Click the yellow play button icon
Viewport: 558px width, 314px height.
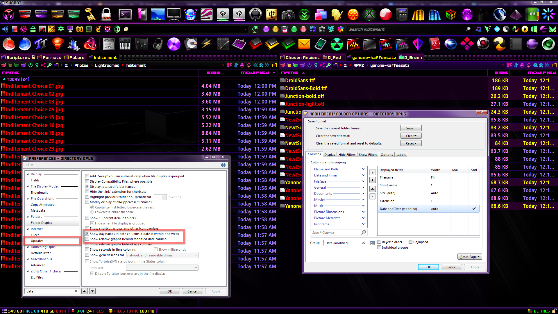point(525,29)
